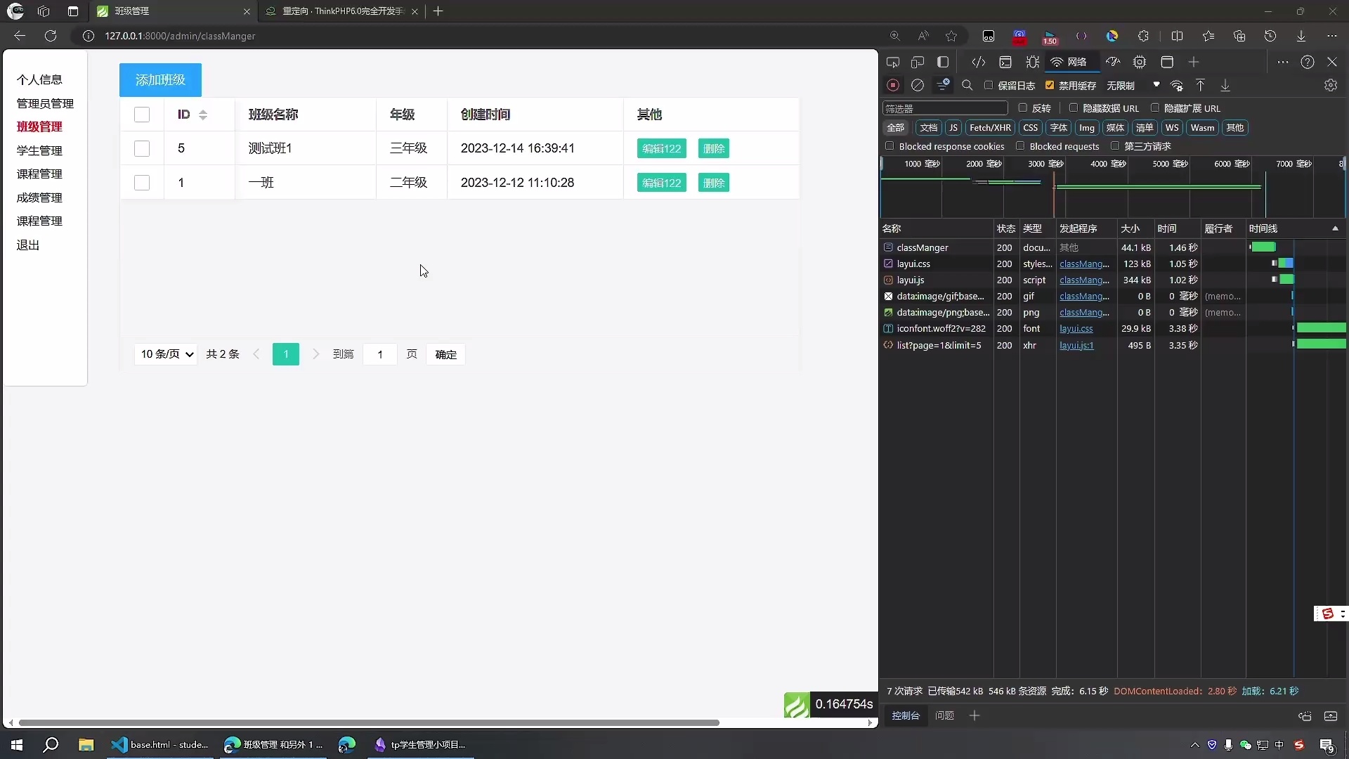
Task: Hide the network filter bar
Action: (943, 85)
